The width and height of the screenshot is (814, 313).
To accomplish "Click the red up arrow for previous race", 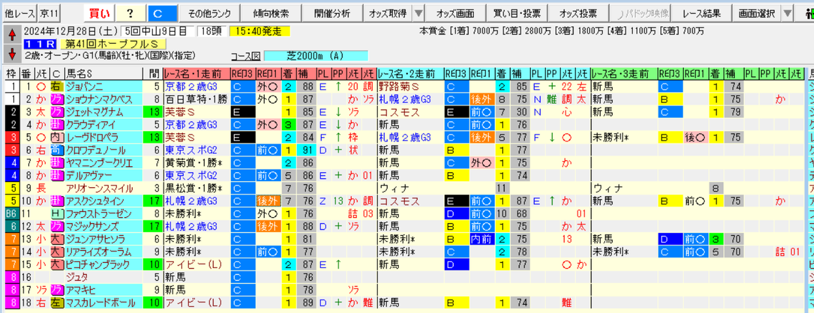I will [12, 35].
